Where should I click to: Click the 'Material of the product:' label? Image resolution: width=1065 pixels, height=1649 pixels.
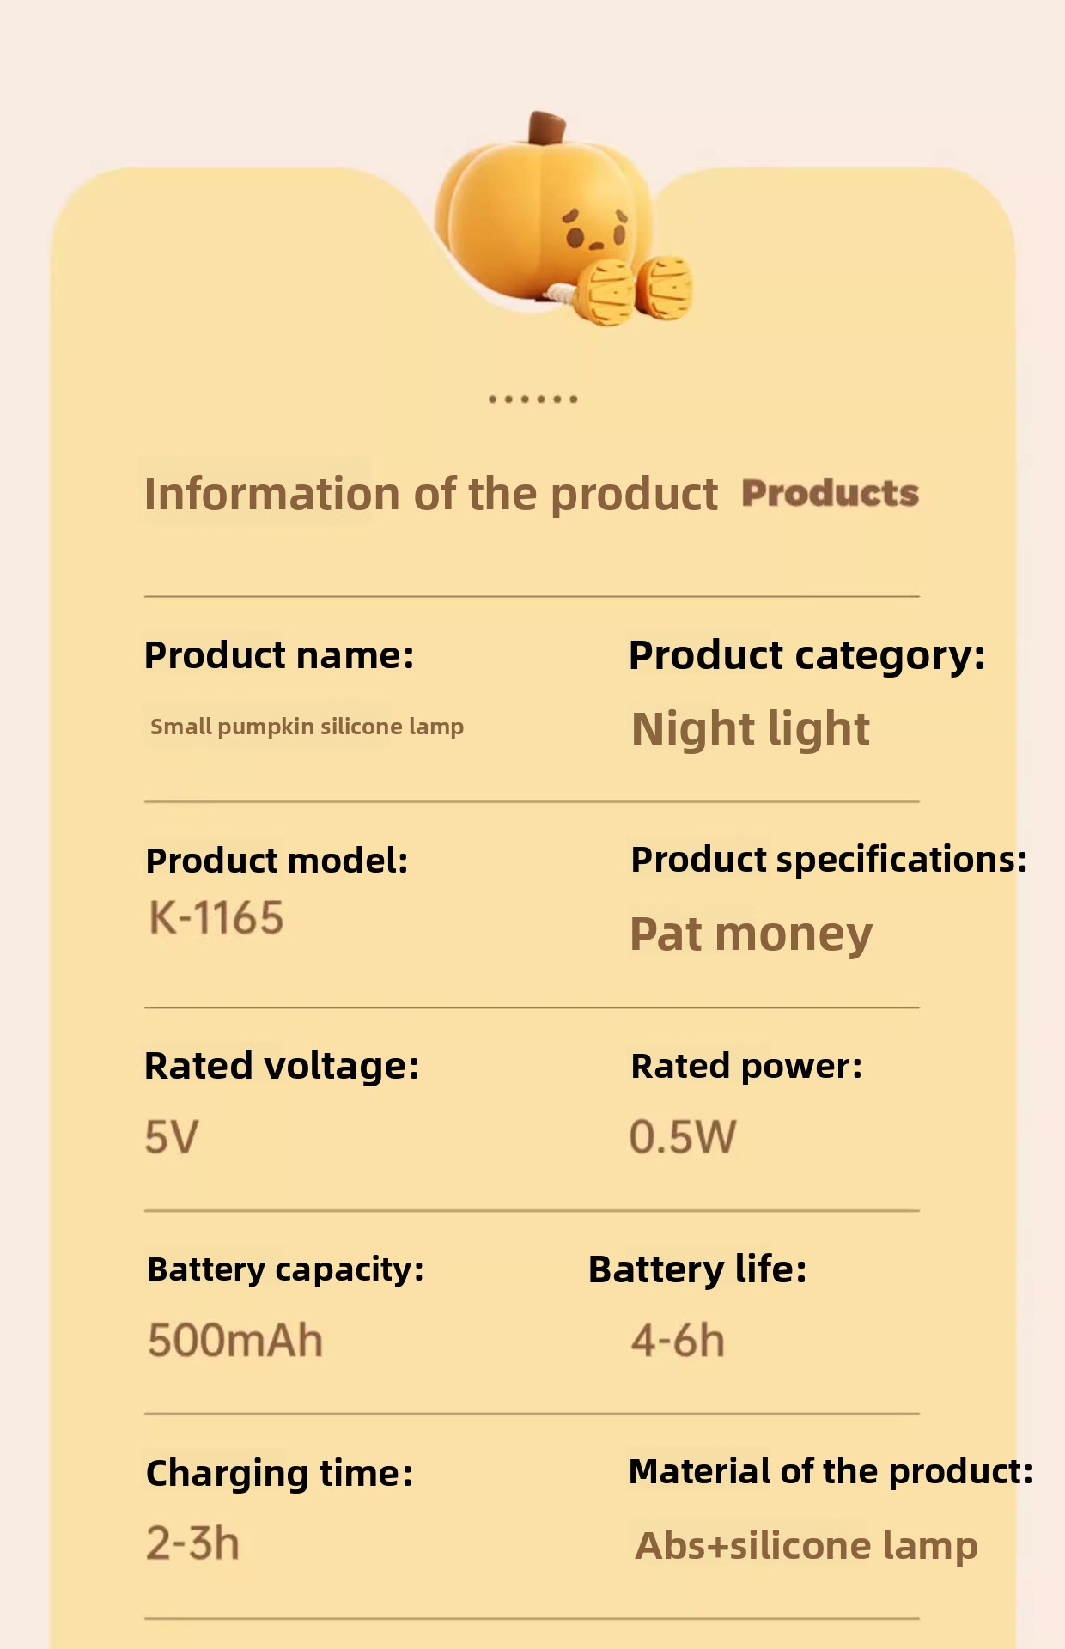(831, 1471)
